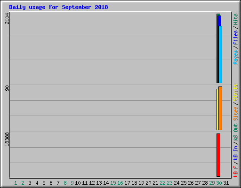The image size is (241, 188).
Task: Click the yellow Visits bar
Action: (x=217, y=110)
